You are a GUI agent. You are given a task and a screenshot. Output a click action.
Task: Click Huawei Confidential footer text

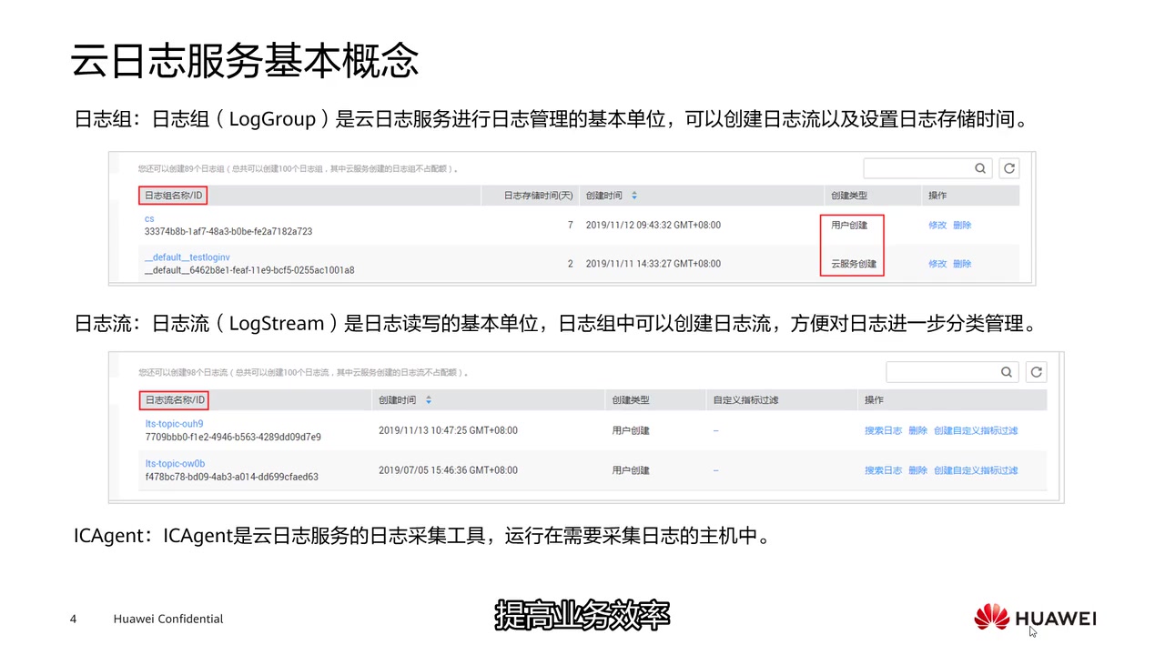(168, 619)
